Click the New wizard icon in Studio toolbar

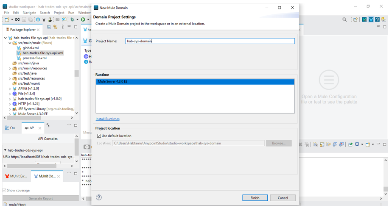tap(7, 19)
